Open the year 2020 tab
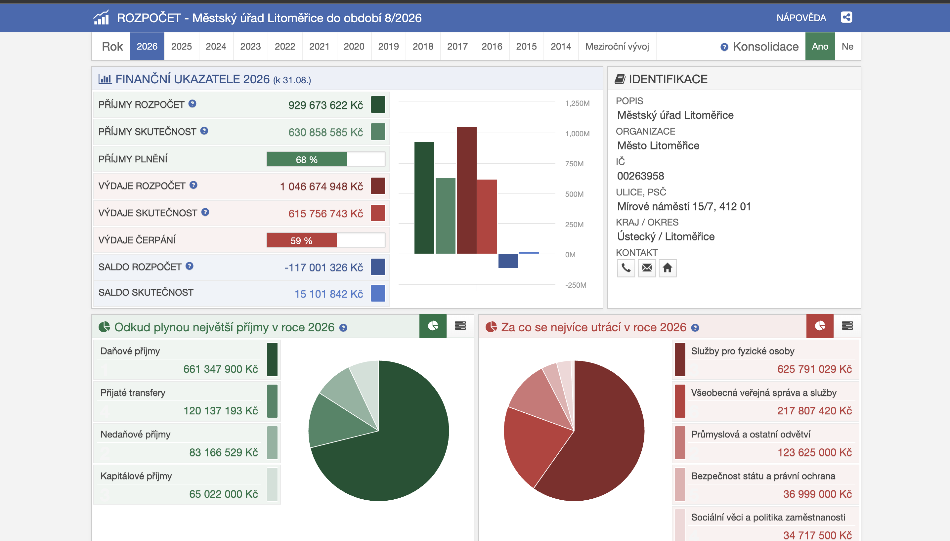This screenshot has height=541, width=950. tap(354, 46)
